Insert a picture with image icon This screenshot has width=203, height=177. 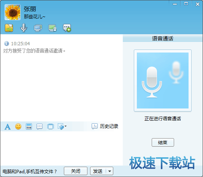[29, 126]
